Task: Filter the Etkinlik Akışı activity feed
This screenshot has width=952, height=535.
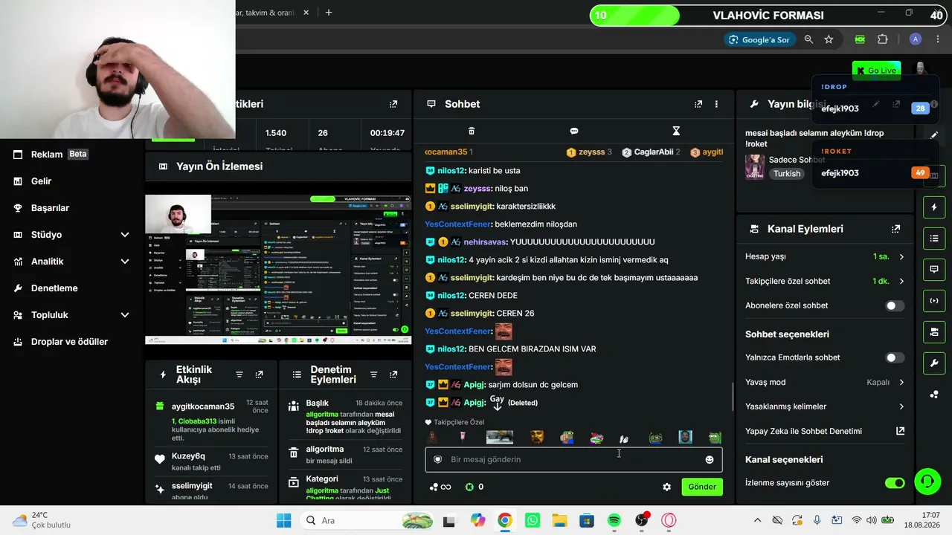Action: coord(239,374)
